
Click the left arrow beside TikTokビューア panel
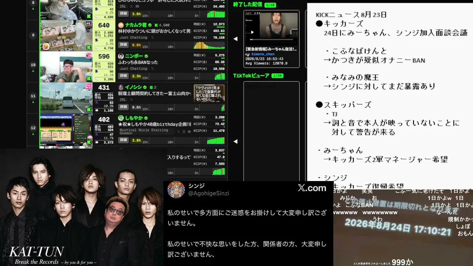pos(235,141)
